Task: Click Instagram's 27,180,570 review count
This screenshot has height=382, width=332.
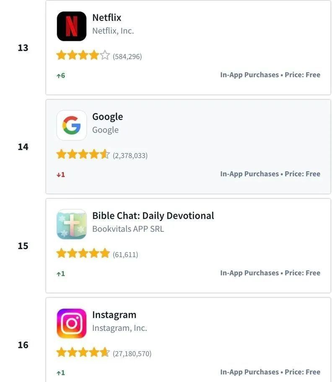Action: point(132,354)
